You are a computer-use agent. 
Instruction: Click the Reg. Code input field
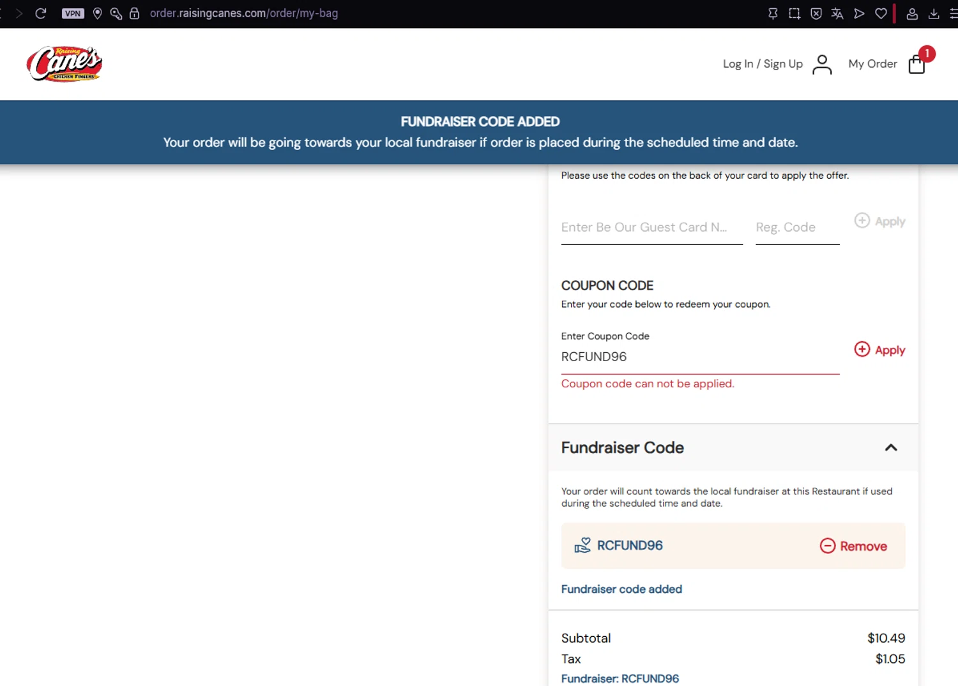797,228
